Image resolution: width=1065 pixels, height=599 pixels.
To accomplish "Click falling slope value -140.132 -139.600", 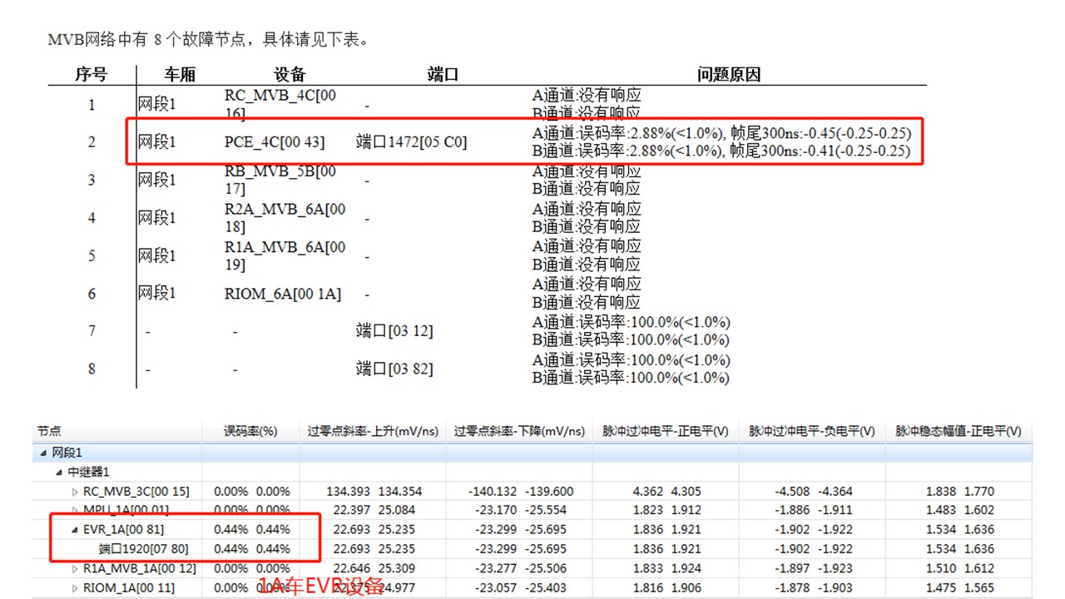I will (x=520, y=492).
